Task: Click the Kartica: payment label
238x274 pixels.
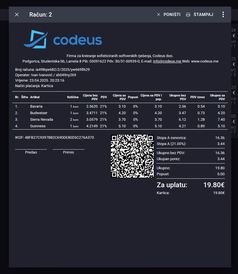Action: point(163,193)
